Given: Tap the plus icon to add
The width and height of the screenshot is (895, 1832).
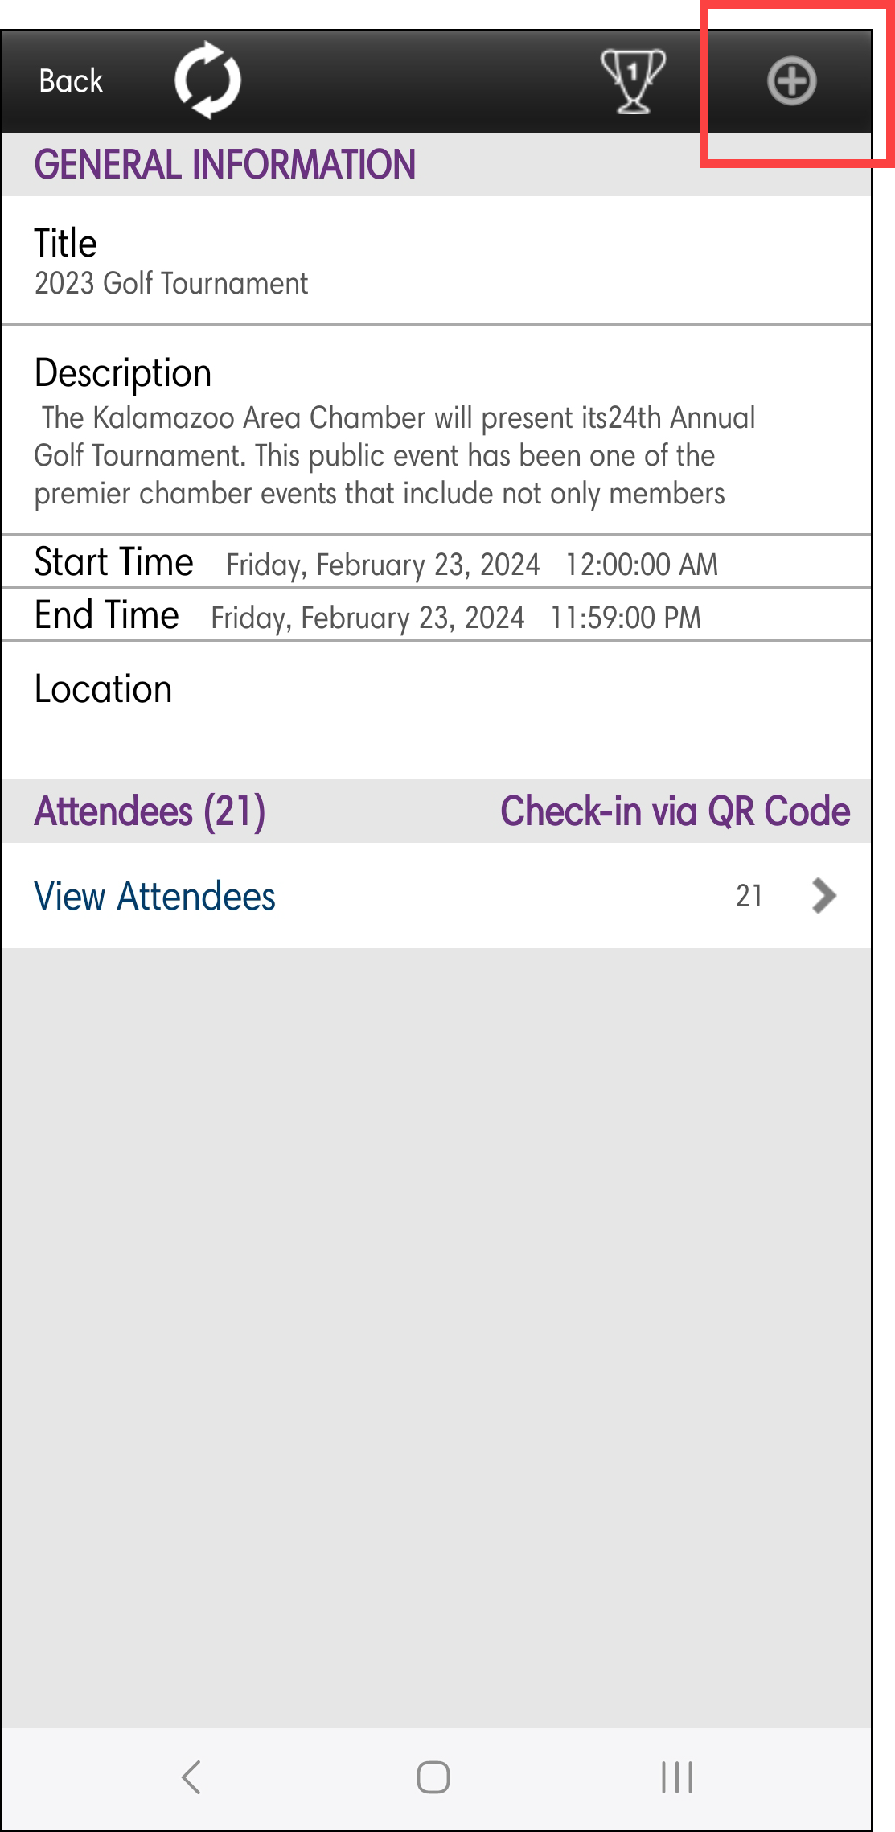Looking at the screenshot, I should 792,81.
